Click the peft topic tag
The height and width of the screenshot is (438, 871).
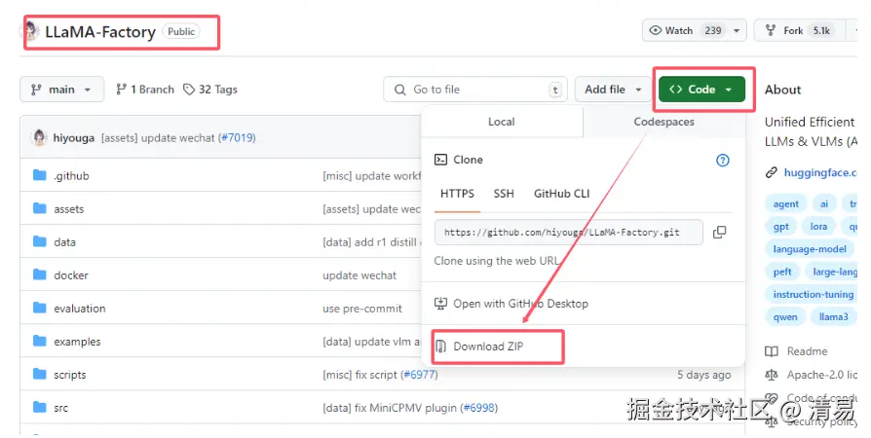tap(782, 272)
